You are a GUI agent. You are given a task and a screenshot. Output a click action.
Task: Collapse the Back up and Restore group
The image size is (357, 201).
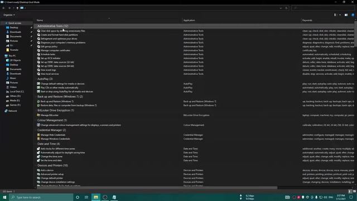click(60, 97)
